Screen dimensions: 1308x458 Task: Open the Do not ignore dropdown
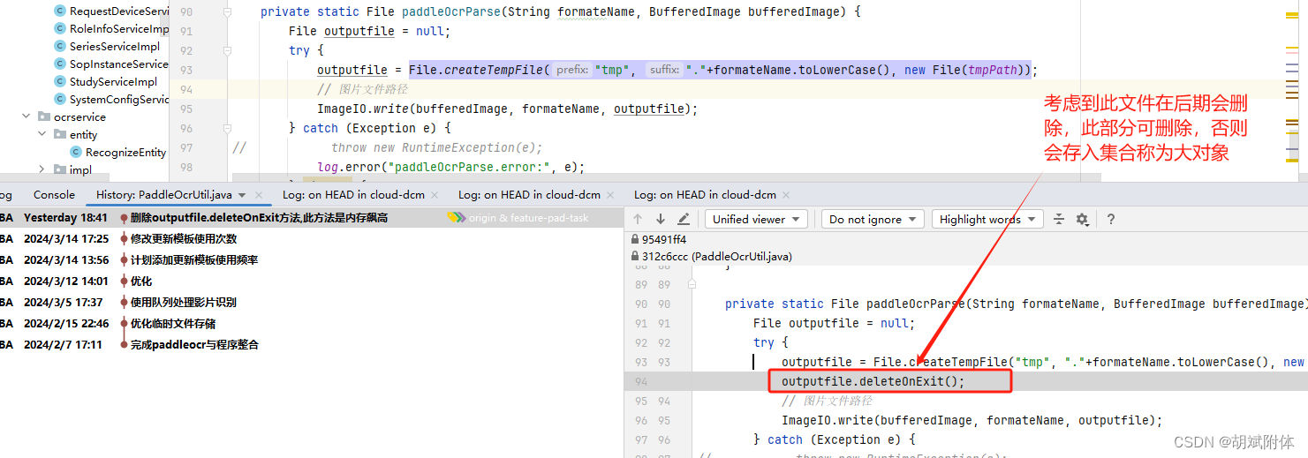[873, 219]
